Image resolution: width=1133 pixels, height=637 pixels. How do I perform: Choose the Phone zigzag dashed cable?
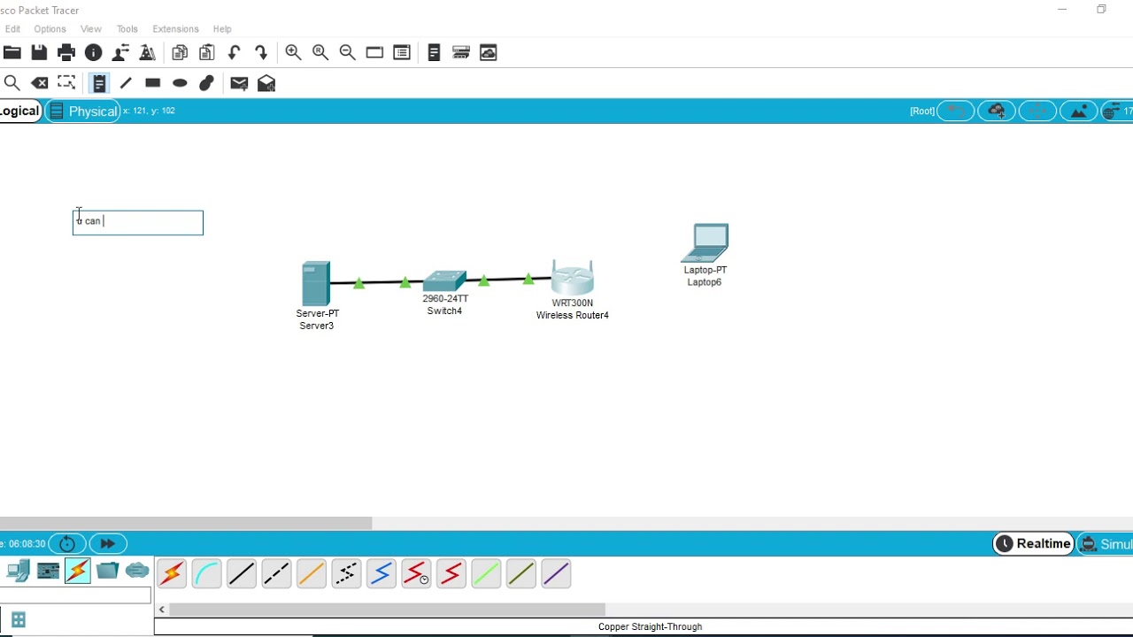click(346, 574)
